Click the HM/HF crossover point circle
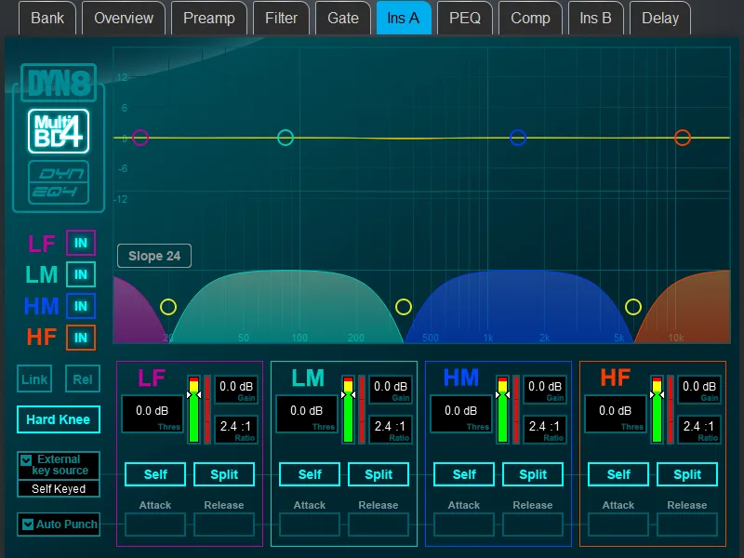This screenshot has height=558, width=744. tap(633, 307)
